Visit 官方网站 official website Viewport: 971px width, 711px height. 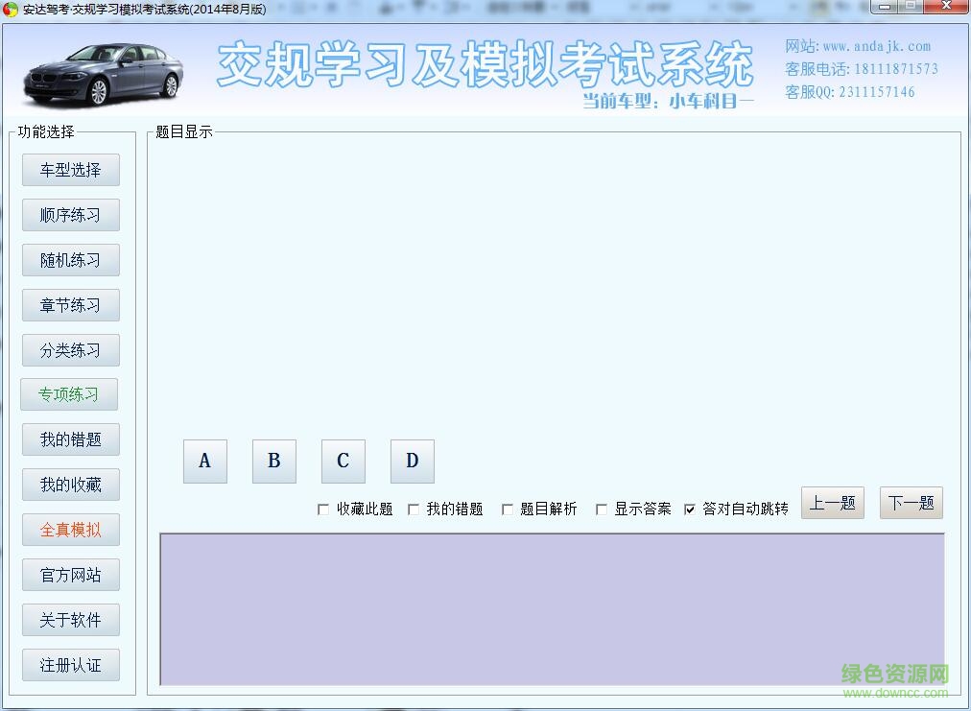pyautogui.click(x=71, y=576)
